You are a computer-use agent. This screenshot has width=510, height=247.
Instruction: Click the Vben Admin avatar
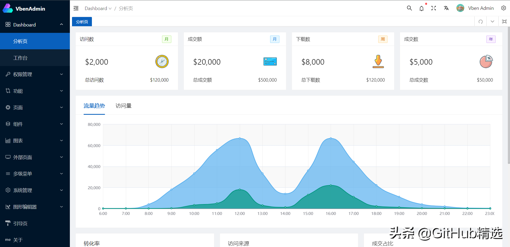pos(460,8)
